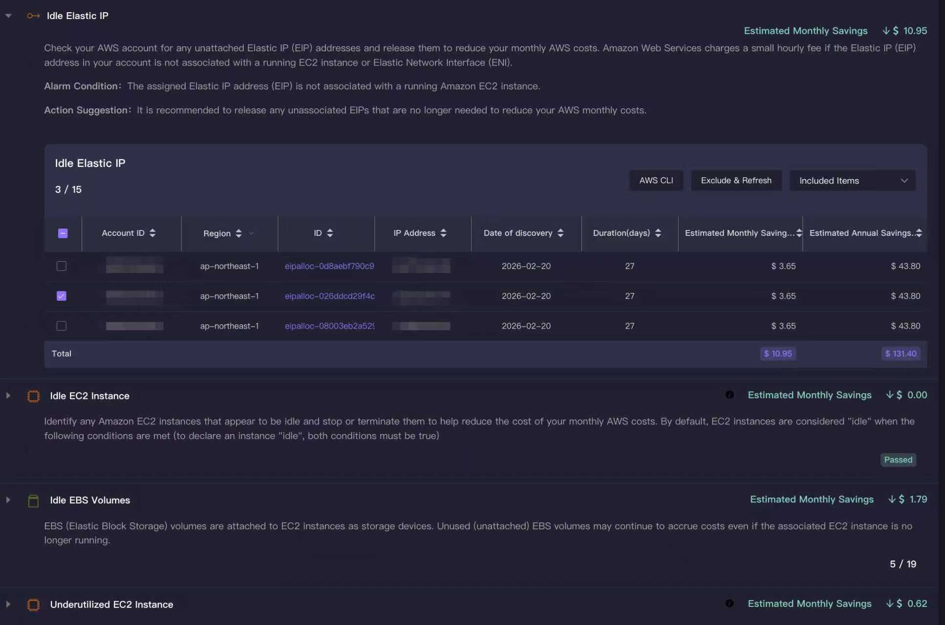Click the info icon next to Idle EC2 Instance savings
The image size is (945, 625).
pos(729,395)
